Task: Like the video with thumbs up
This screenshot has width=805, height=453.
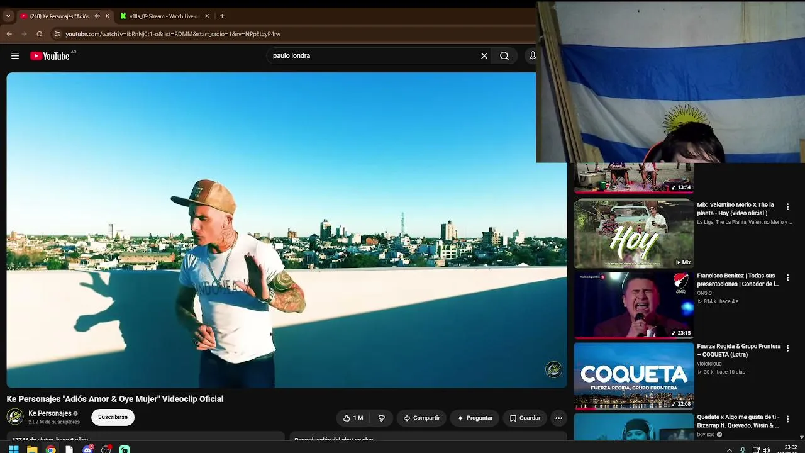Action: (353, 418)
